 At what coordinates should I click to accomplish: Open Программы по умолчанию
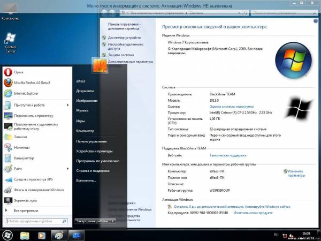click(x=98, y=161)
